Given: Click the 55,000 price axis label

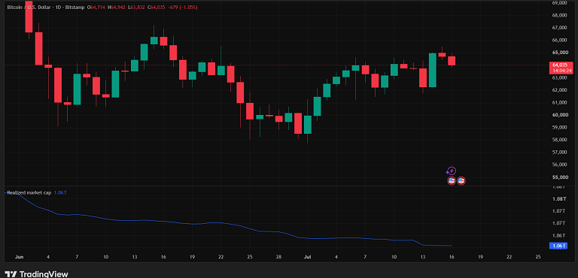Looking at the screenshot, I should 559,177.
